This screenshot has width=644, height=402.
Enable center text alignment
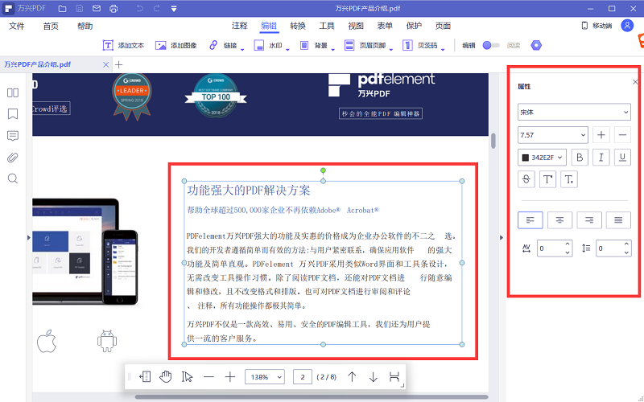561,219
